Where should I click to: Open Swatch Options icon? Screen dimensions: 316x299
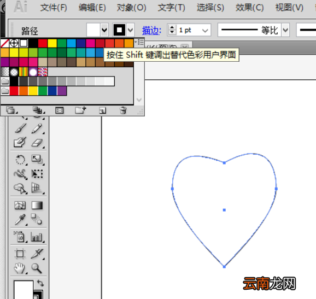click(x=60, y=110)
